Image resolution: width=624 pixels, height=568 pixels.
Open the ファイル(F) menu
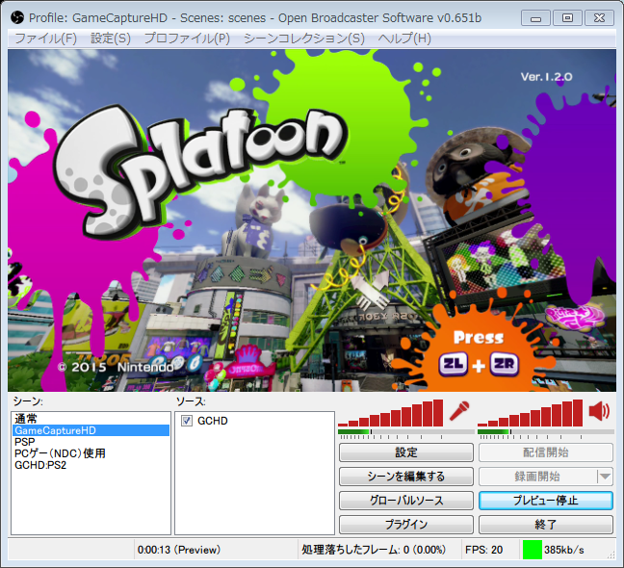[x=46, y=39]
